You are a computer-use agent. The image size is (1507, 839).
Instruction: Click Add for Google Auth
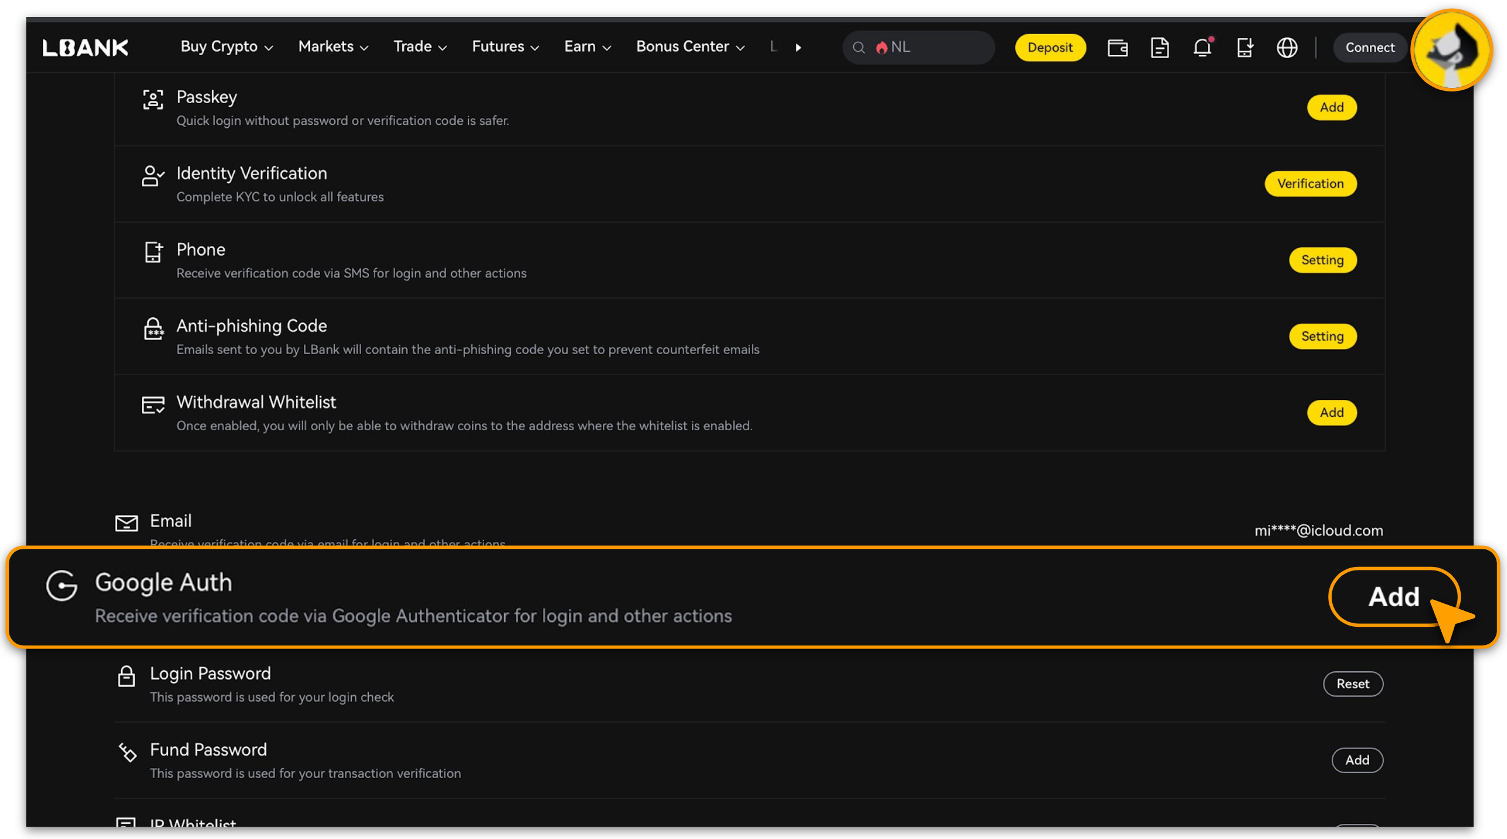(1393, 596)
